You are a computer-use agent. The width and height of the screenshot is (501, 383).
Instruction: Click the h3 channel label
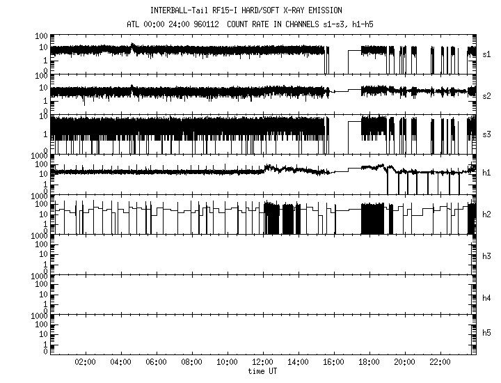(487, 256)
